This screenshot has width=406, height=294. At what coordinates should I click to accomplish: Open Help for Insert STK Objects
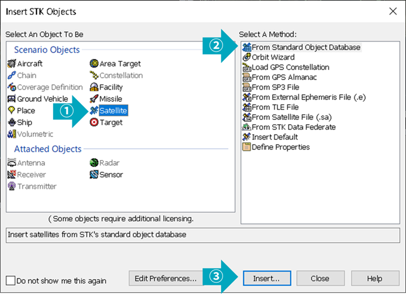[x=375, y=279]
